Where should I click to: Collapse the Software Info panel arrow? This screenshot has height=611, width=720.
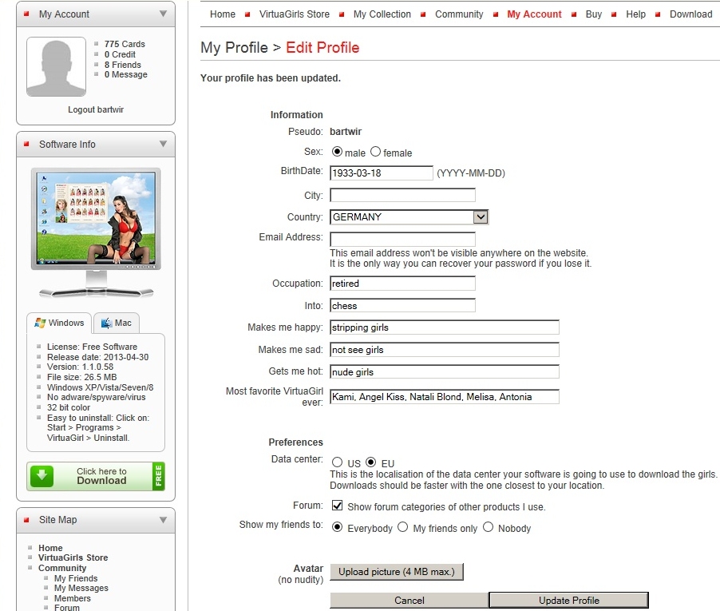163,144
